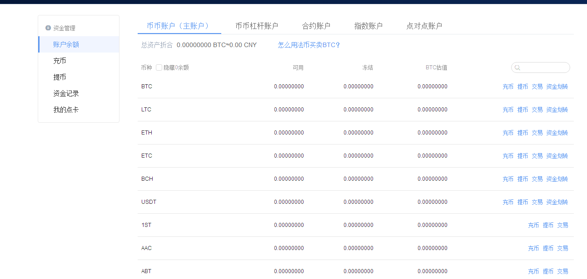
Task: Enable the 隐藏0余额 checkbox
Action: [x=159, y=67]
